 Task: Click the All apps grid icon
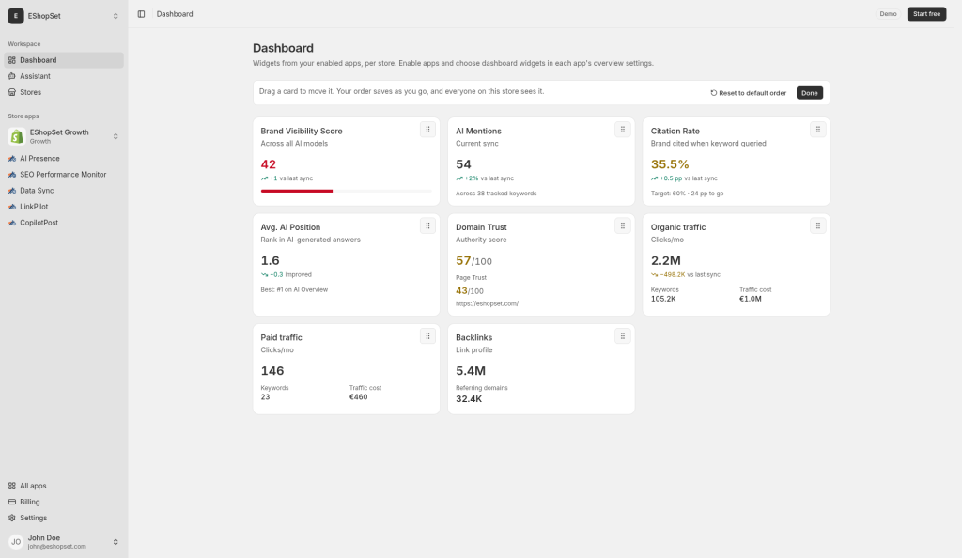point(11,486)
